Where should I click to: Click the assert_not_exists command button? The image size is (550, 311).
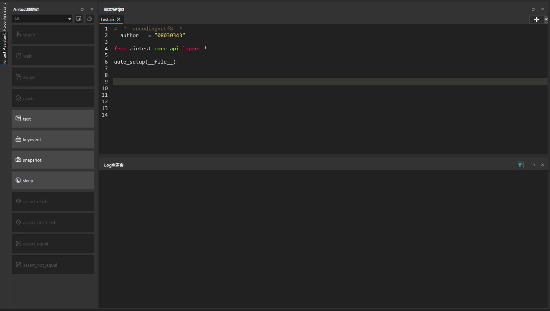pyautogui.click(x=53, y=223)
